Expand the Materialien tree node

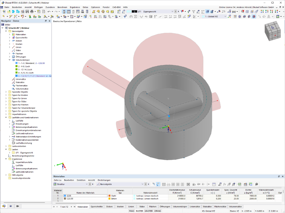pos(10,34)
